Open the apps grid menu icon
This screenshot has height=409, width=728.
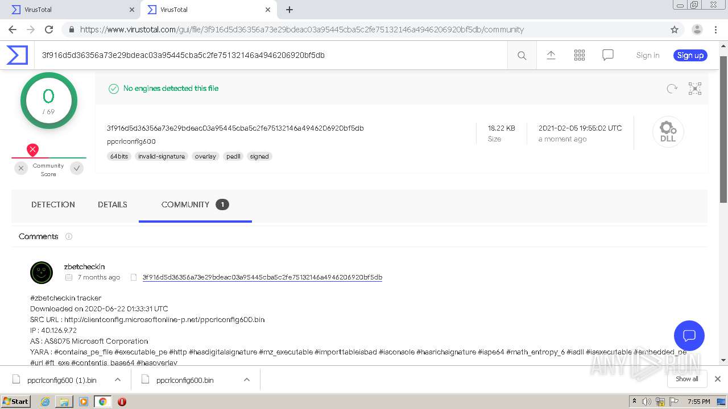click(580, 55)
